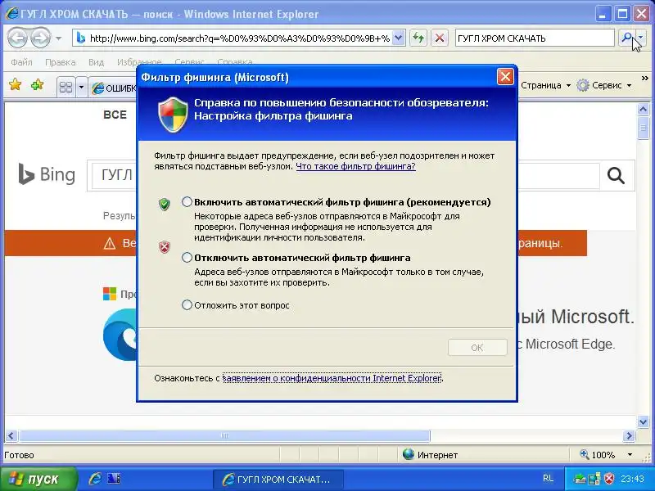This screenshot has height=491, width=655.
Task: Click the Сервис gear icon
Action: pyautogui.click(x=583, y=85)
